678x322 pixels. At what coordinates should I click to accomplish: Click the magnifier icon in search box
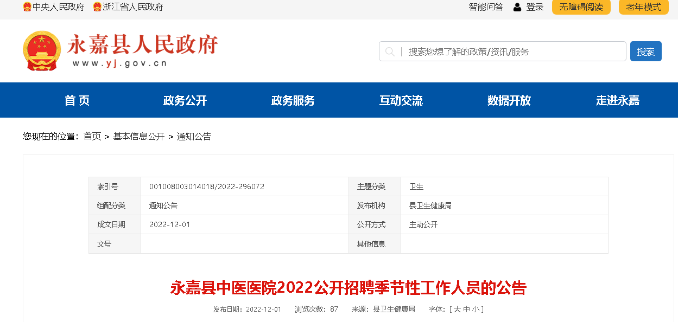click(x=390, y=51)
